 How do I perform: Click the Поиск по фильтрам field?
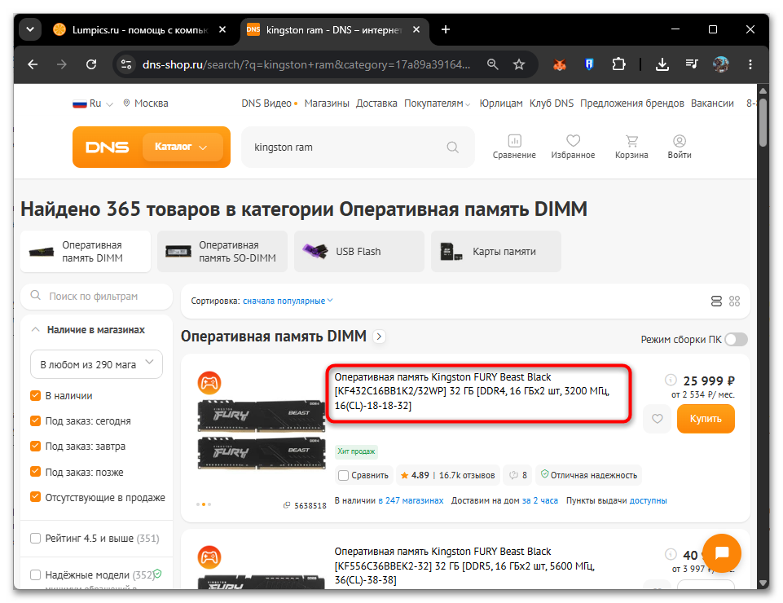pos(96,297)
